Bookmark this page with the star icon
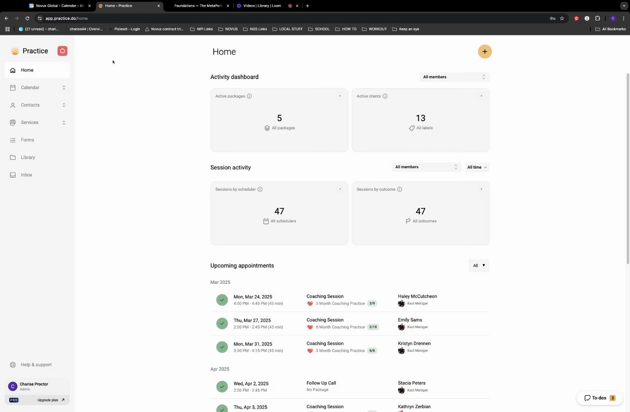The image size is (630, 412). [x=562, y=18]
